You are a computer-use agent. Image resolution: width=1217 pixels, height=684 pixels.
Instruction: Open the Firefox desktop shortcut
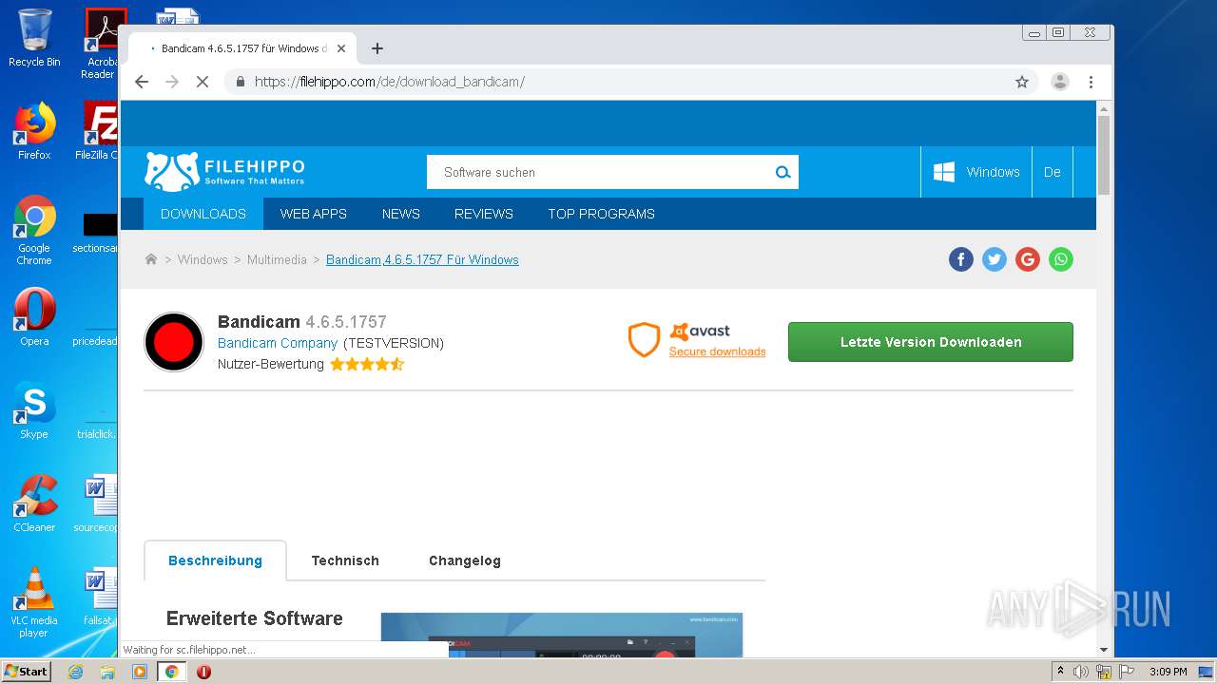(x=34, y=131)
